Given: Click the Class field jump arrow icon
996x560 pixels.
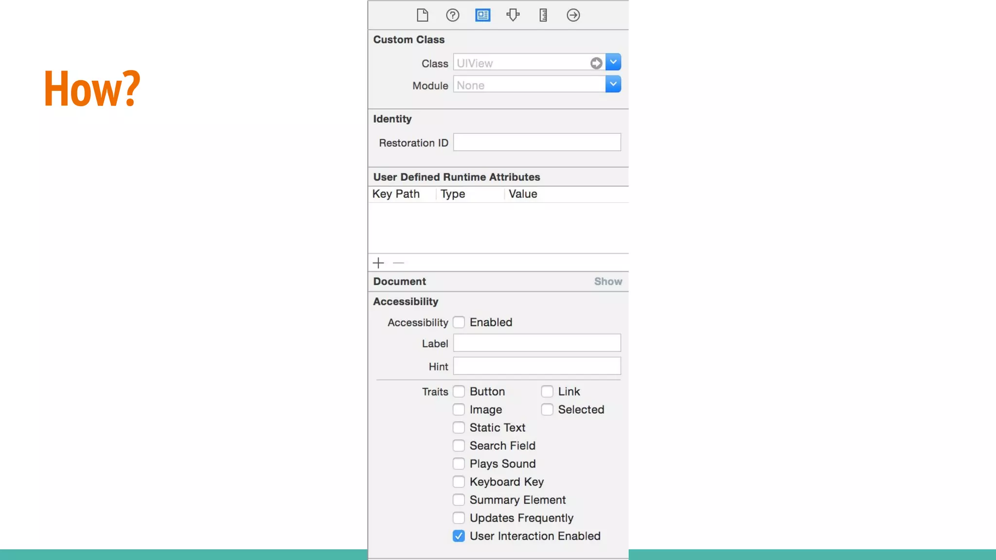Looking at the screenshot, I should coord(596,63).
